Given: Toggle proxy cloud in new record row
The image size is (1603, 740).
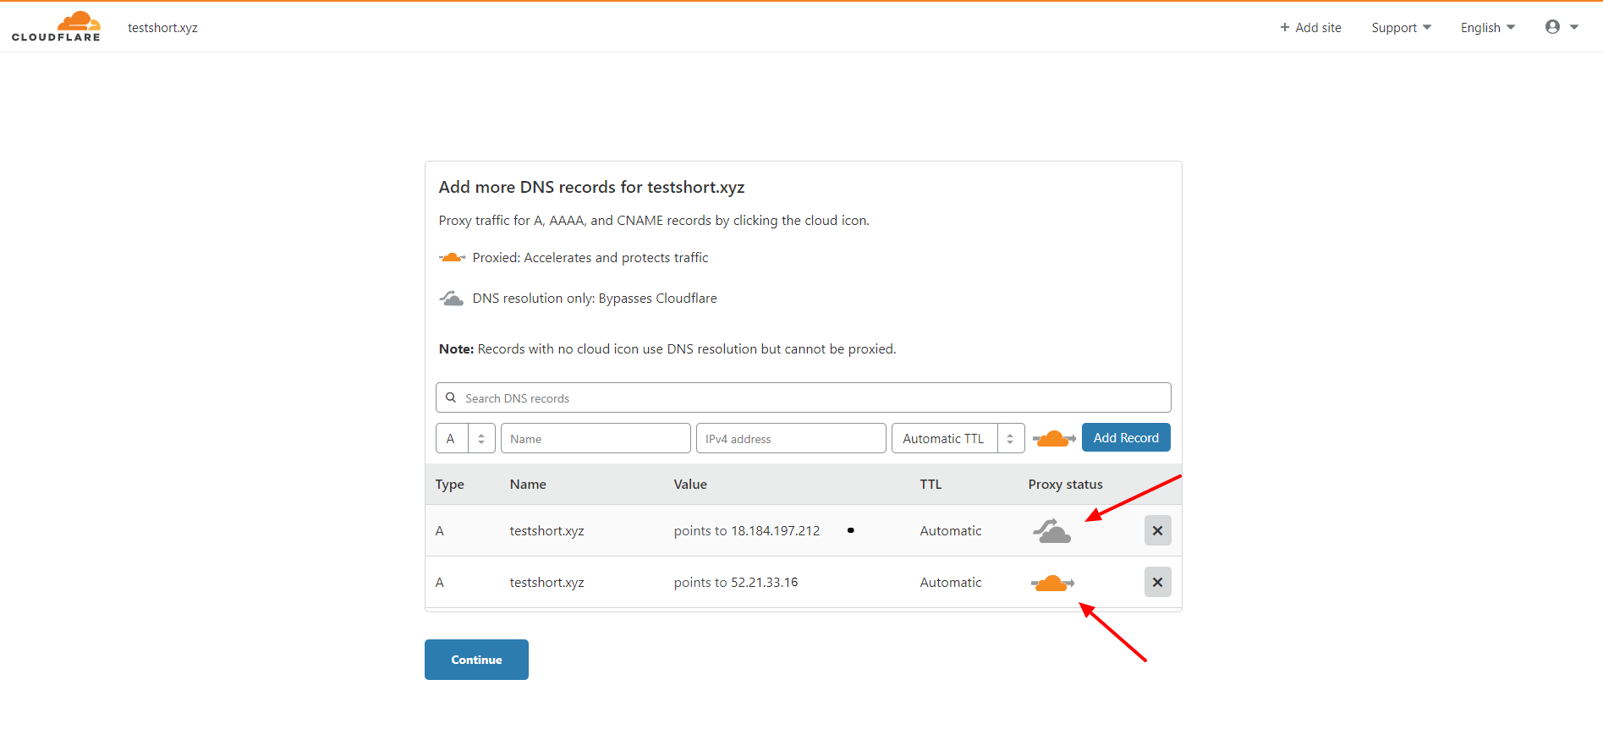Looking at the screenshot, I should (1054, 438).
